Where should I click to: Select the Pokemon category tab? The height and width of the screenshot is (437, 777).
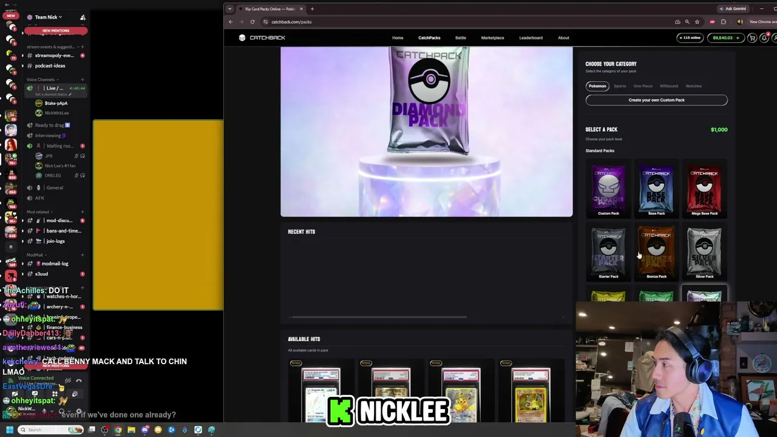(597, 86)
